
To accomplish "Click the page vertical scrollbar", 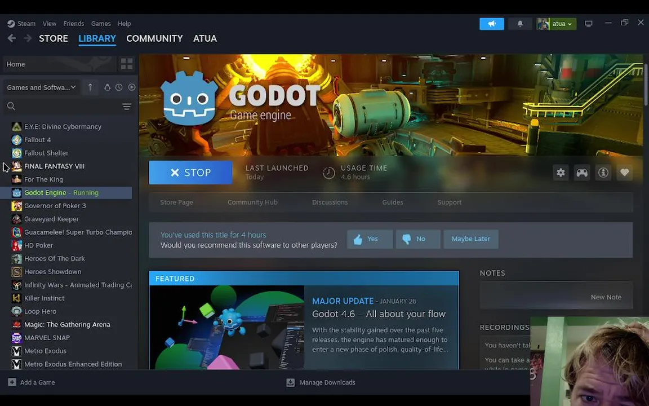I will click(x=646, y=85).
